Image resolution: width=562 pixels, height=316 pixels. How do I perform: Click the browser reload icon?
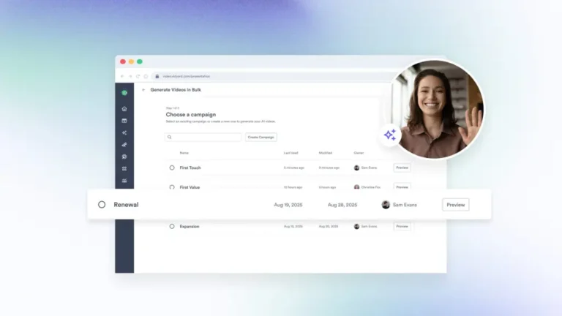tap(138, 76)
